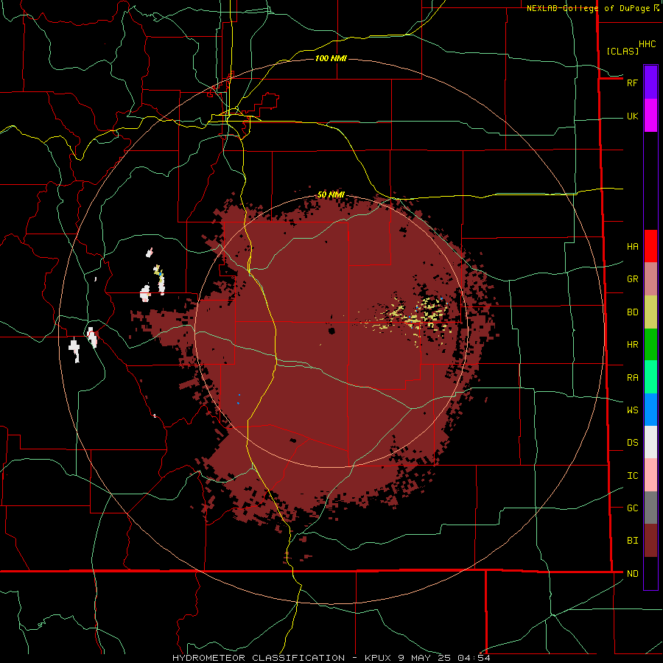Select the IC light pink legend swatch
663x663 pixels.
(x=650, y=475)
